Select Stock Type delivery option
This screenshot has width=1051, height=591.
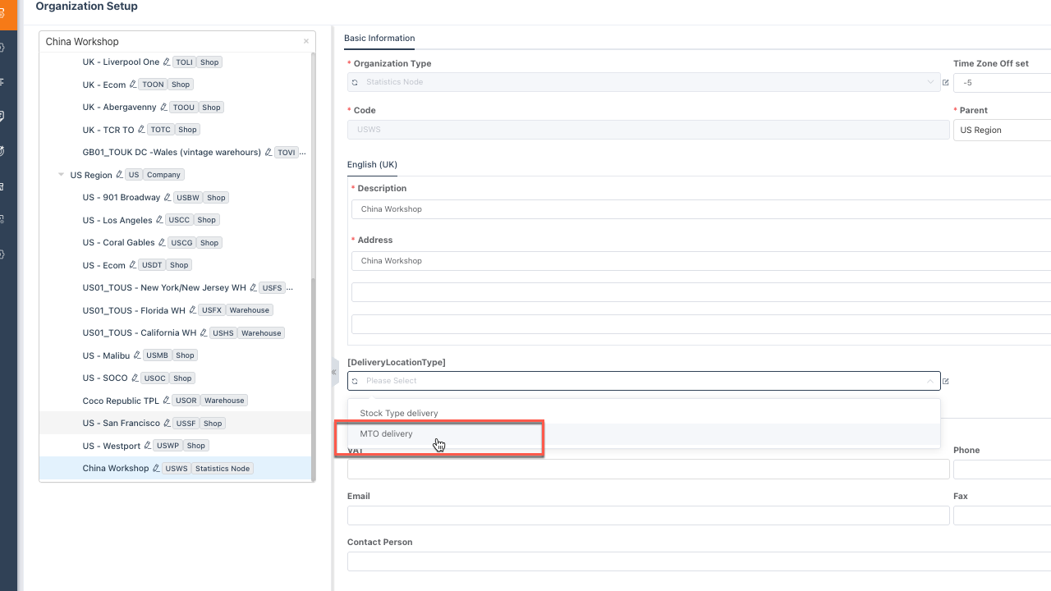tap(399, 413)
